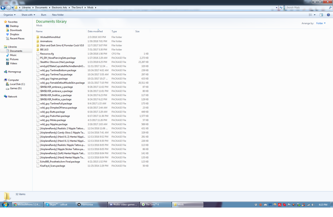
Task: Select Libraries in the address breadcrumb
Action: tap(26, 8)
